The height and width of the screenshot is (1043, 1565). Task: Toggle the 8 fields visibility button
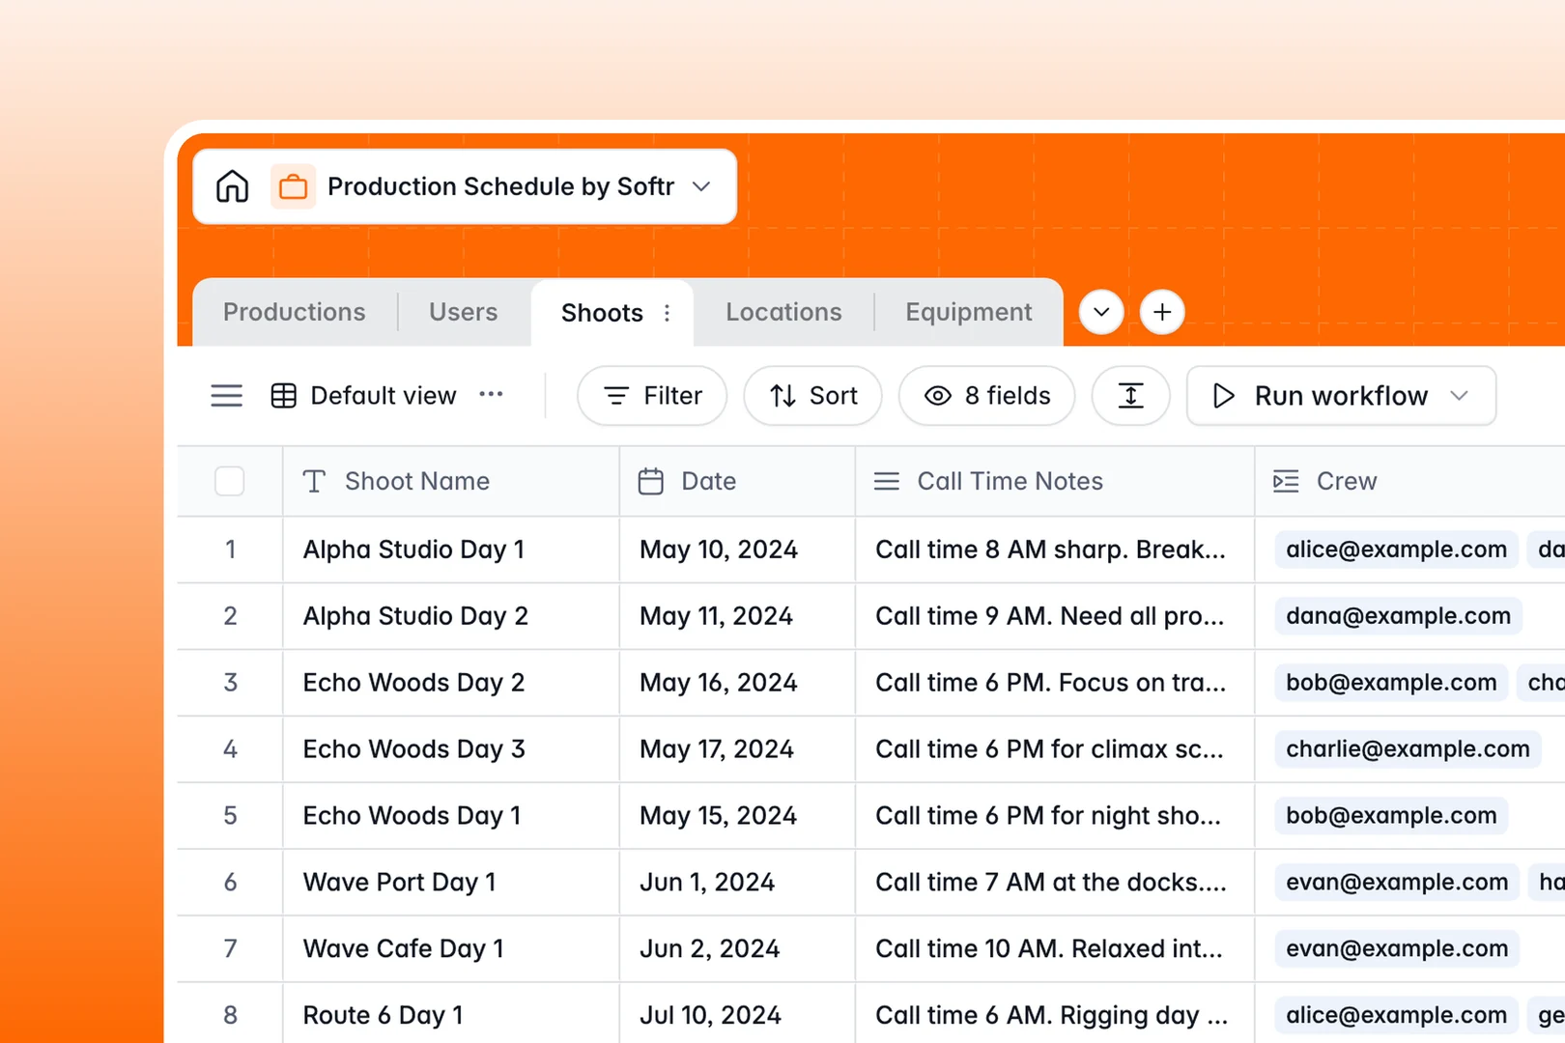coord(986,396)
